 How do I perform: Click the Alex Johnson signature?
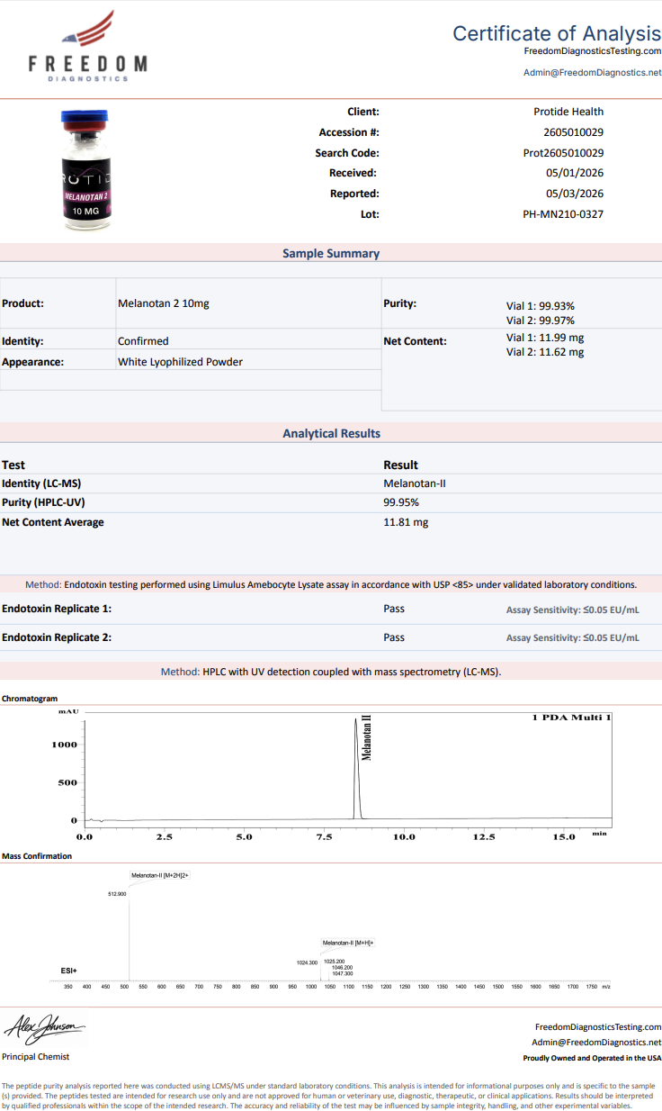pos(45,1026)
